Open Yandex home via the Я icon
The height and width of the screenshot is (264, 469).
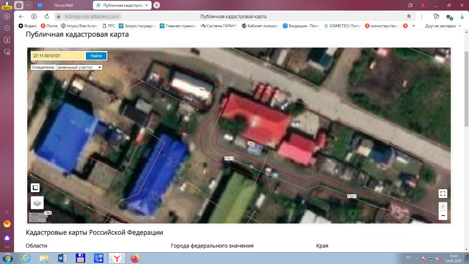point(34,16)
